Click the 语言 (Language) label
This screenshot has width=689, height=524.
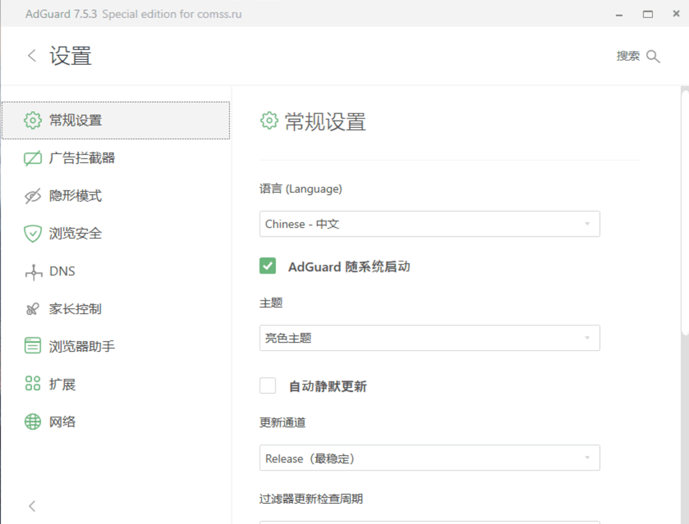coord(301,189)
